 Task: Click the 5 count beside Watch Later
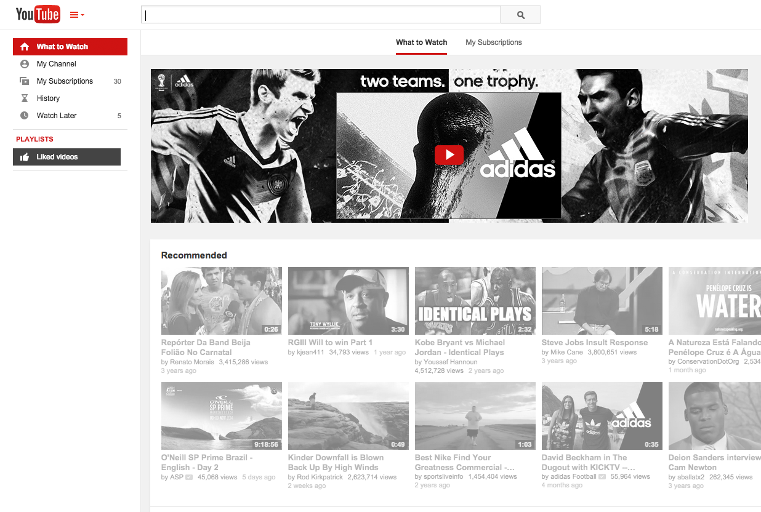pos(119,116)
